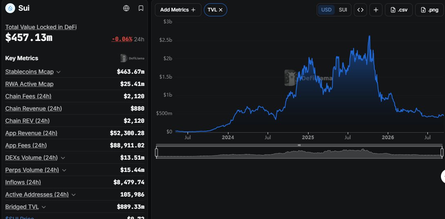This screenshot has width=445, height=219.
Task: Open the Add Metrics menu
Action: [178, 10]
